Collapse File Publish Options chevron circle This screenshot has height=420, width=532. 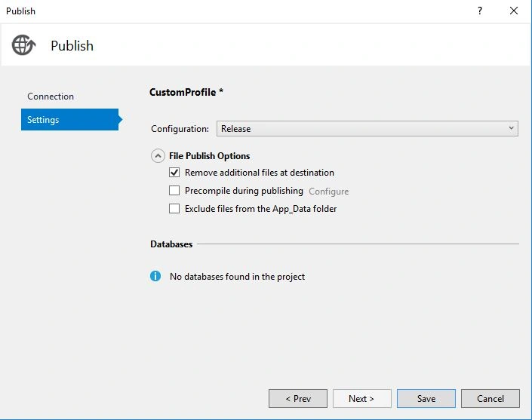tap(158, 156)
